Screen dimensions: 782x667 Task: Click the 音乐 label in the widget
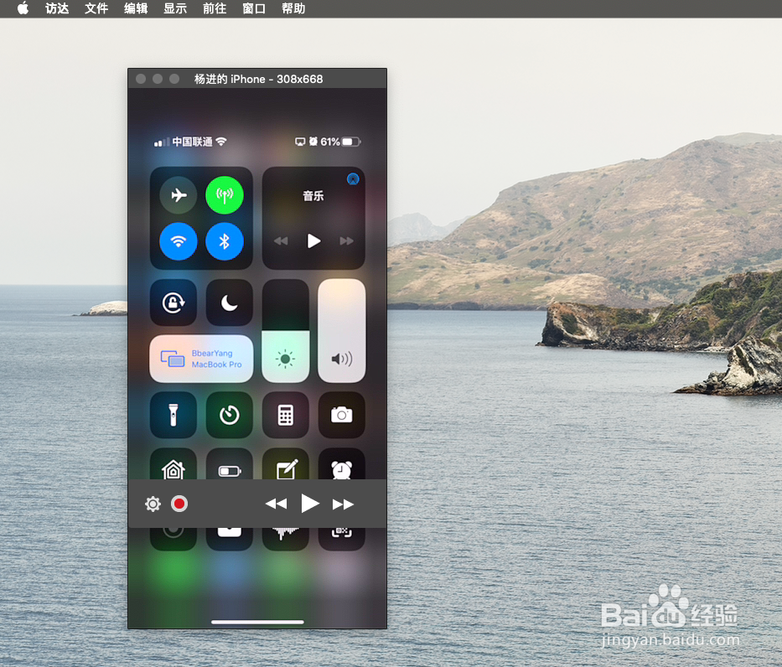313,196
